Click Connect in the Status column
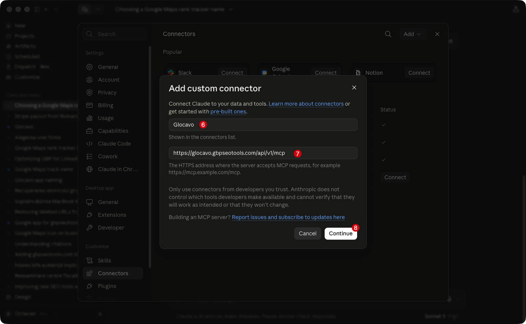 pos(395,177)
